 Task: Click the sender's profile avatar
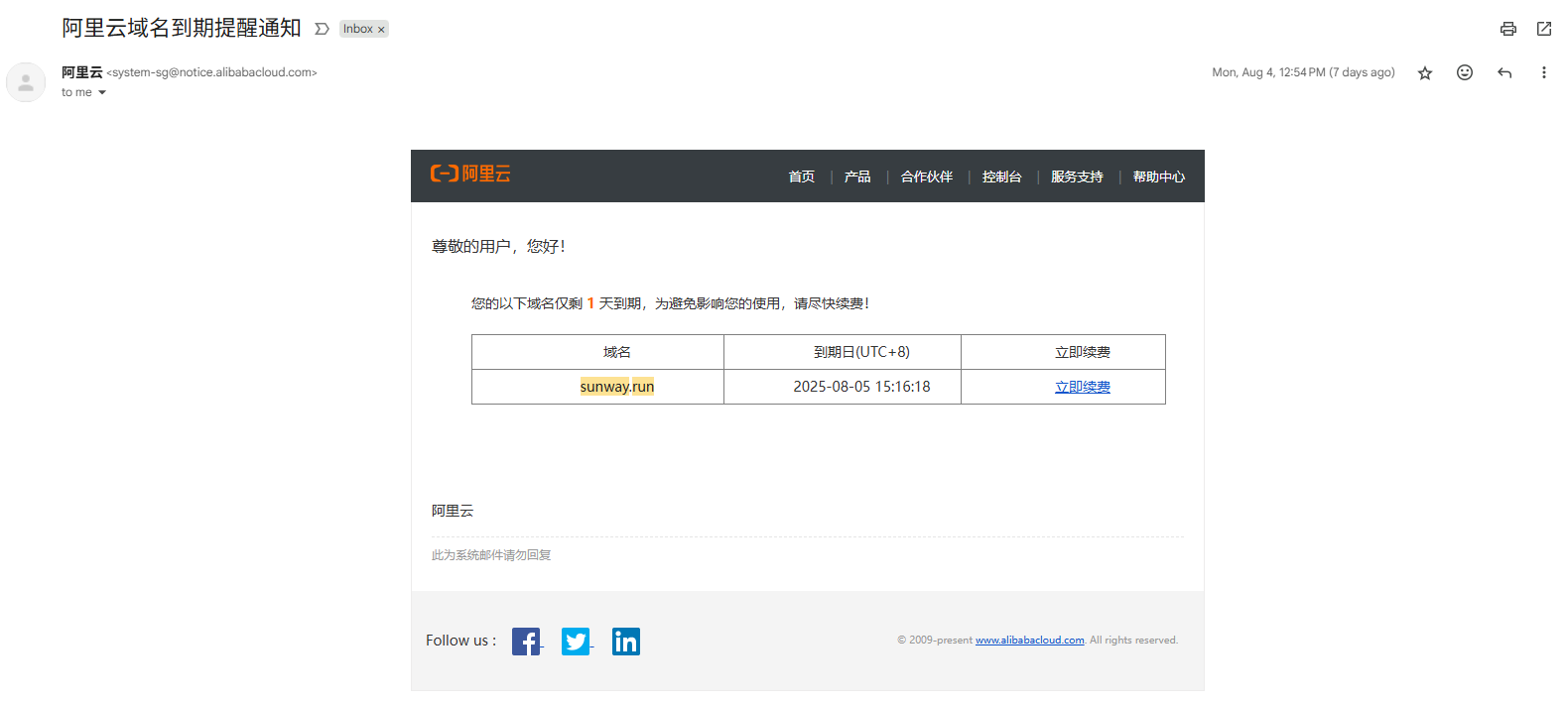coord(26,82)
